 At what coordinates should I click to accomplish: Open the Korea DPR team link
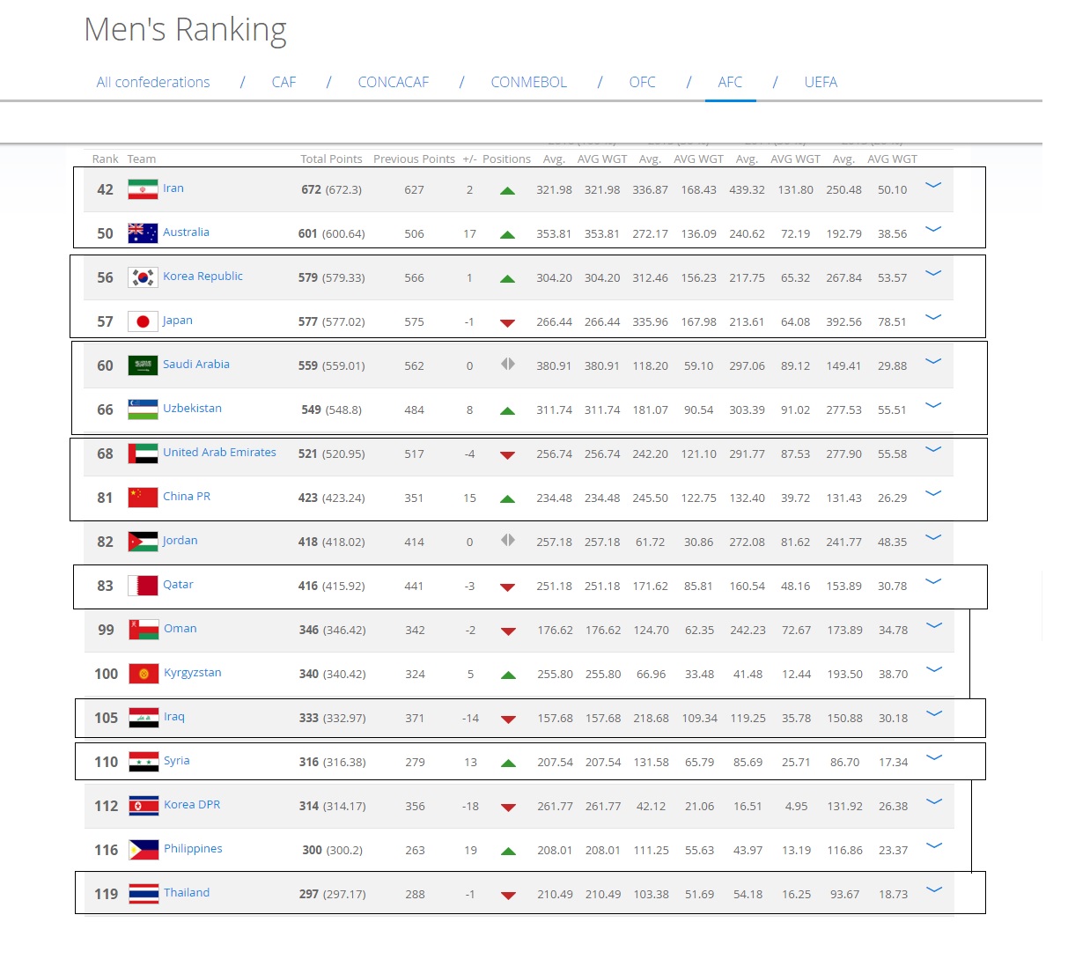(x=192, y=804)
